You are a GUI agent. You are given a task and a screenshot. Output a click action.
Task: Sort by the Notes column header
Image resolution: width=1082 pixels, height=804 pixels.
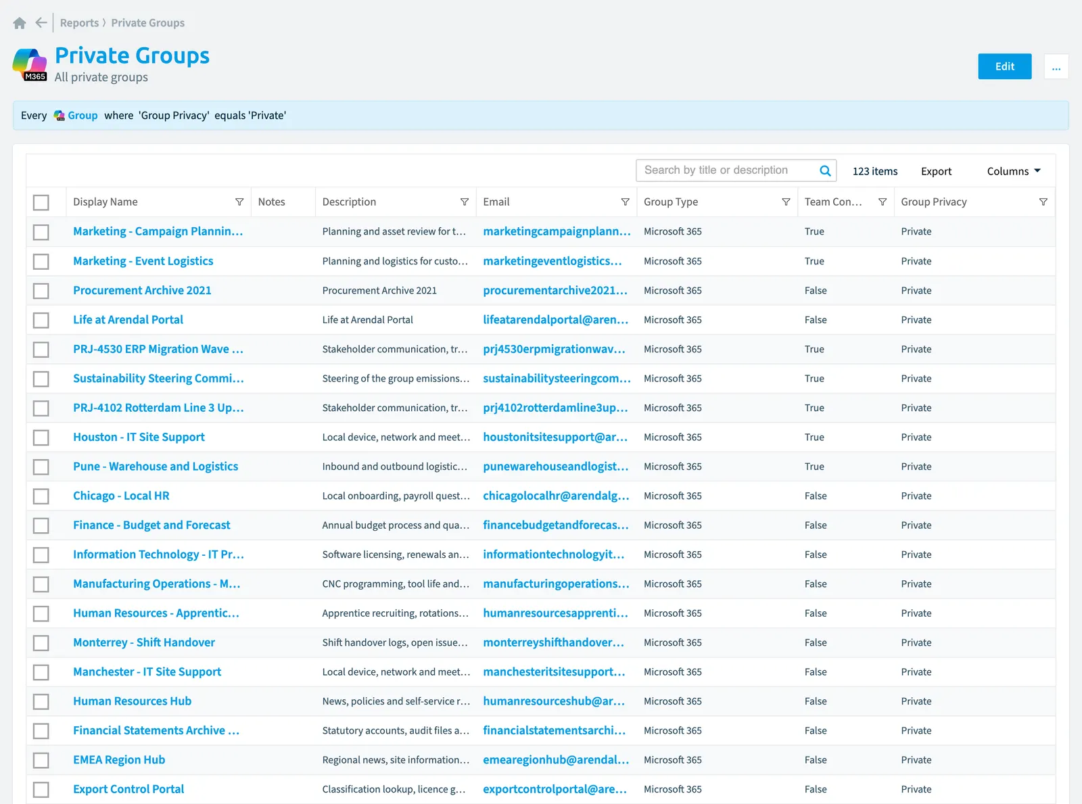(x=271, y=202)
